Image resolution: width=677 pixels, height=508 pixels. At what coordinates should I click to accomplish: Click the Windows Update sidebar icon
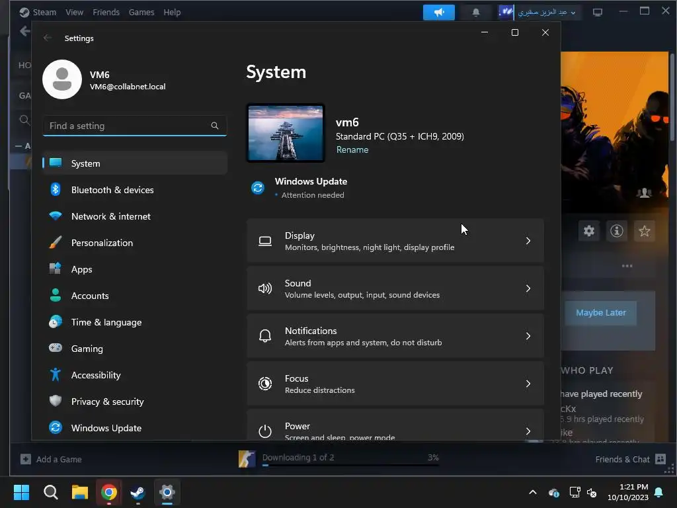[x=56, y=427]
